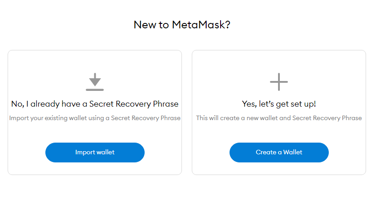The image size is (380, 202).
Task: Select the "New to MetaMask?" heading
Action: tap(182, 25)
